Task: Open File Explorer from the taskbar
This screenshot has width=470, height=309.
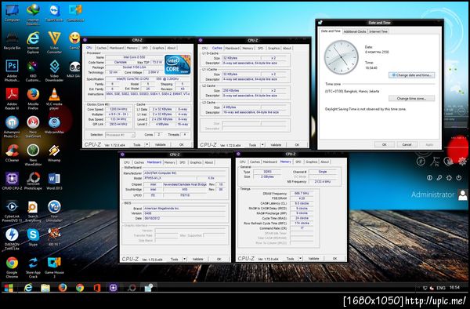Action: (45, 288)
